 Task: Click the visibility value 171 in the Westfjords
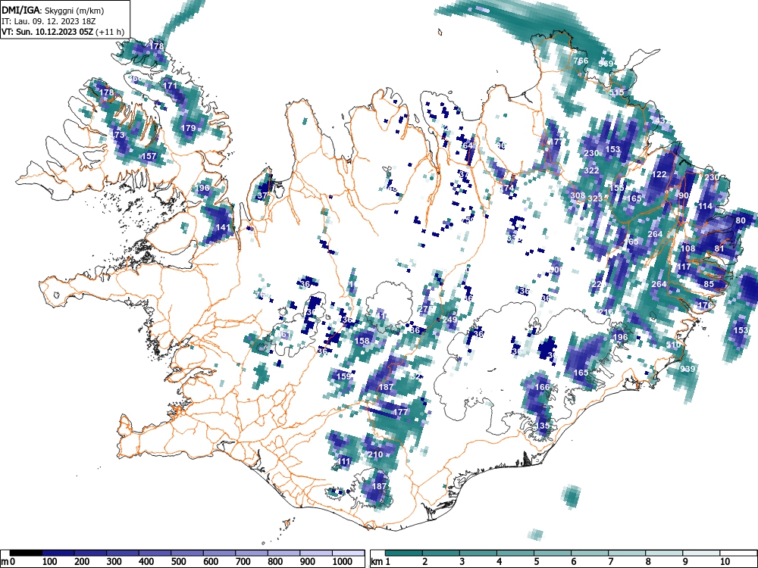pyautogui.click(x=170, y=86)
